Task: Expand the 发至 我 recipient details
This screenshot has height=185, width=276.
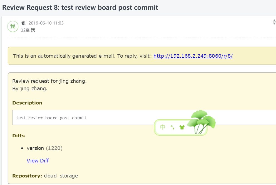Action: pos(28,30)
